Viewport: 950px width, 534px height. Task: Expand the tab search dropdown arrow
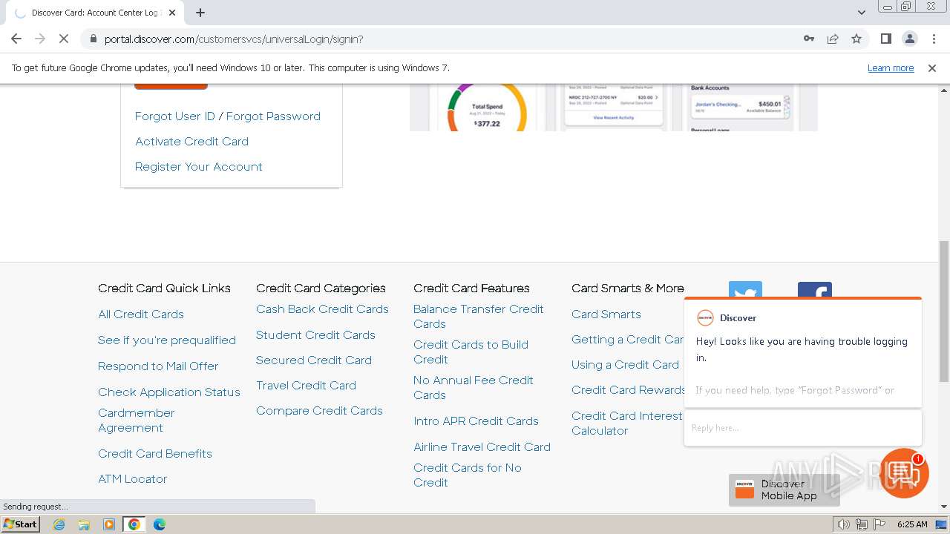[861, 13]
